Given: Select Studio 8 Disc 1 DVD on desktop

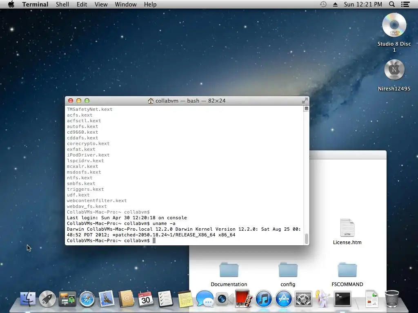Looking at the screenshot, I should 394,26.
